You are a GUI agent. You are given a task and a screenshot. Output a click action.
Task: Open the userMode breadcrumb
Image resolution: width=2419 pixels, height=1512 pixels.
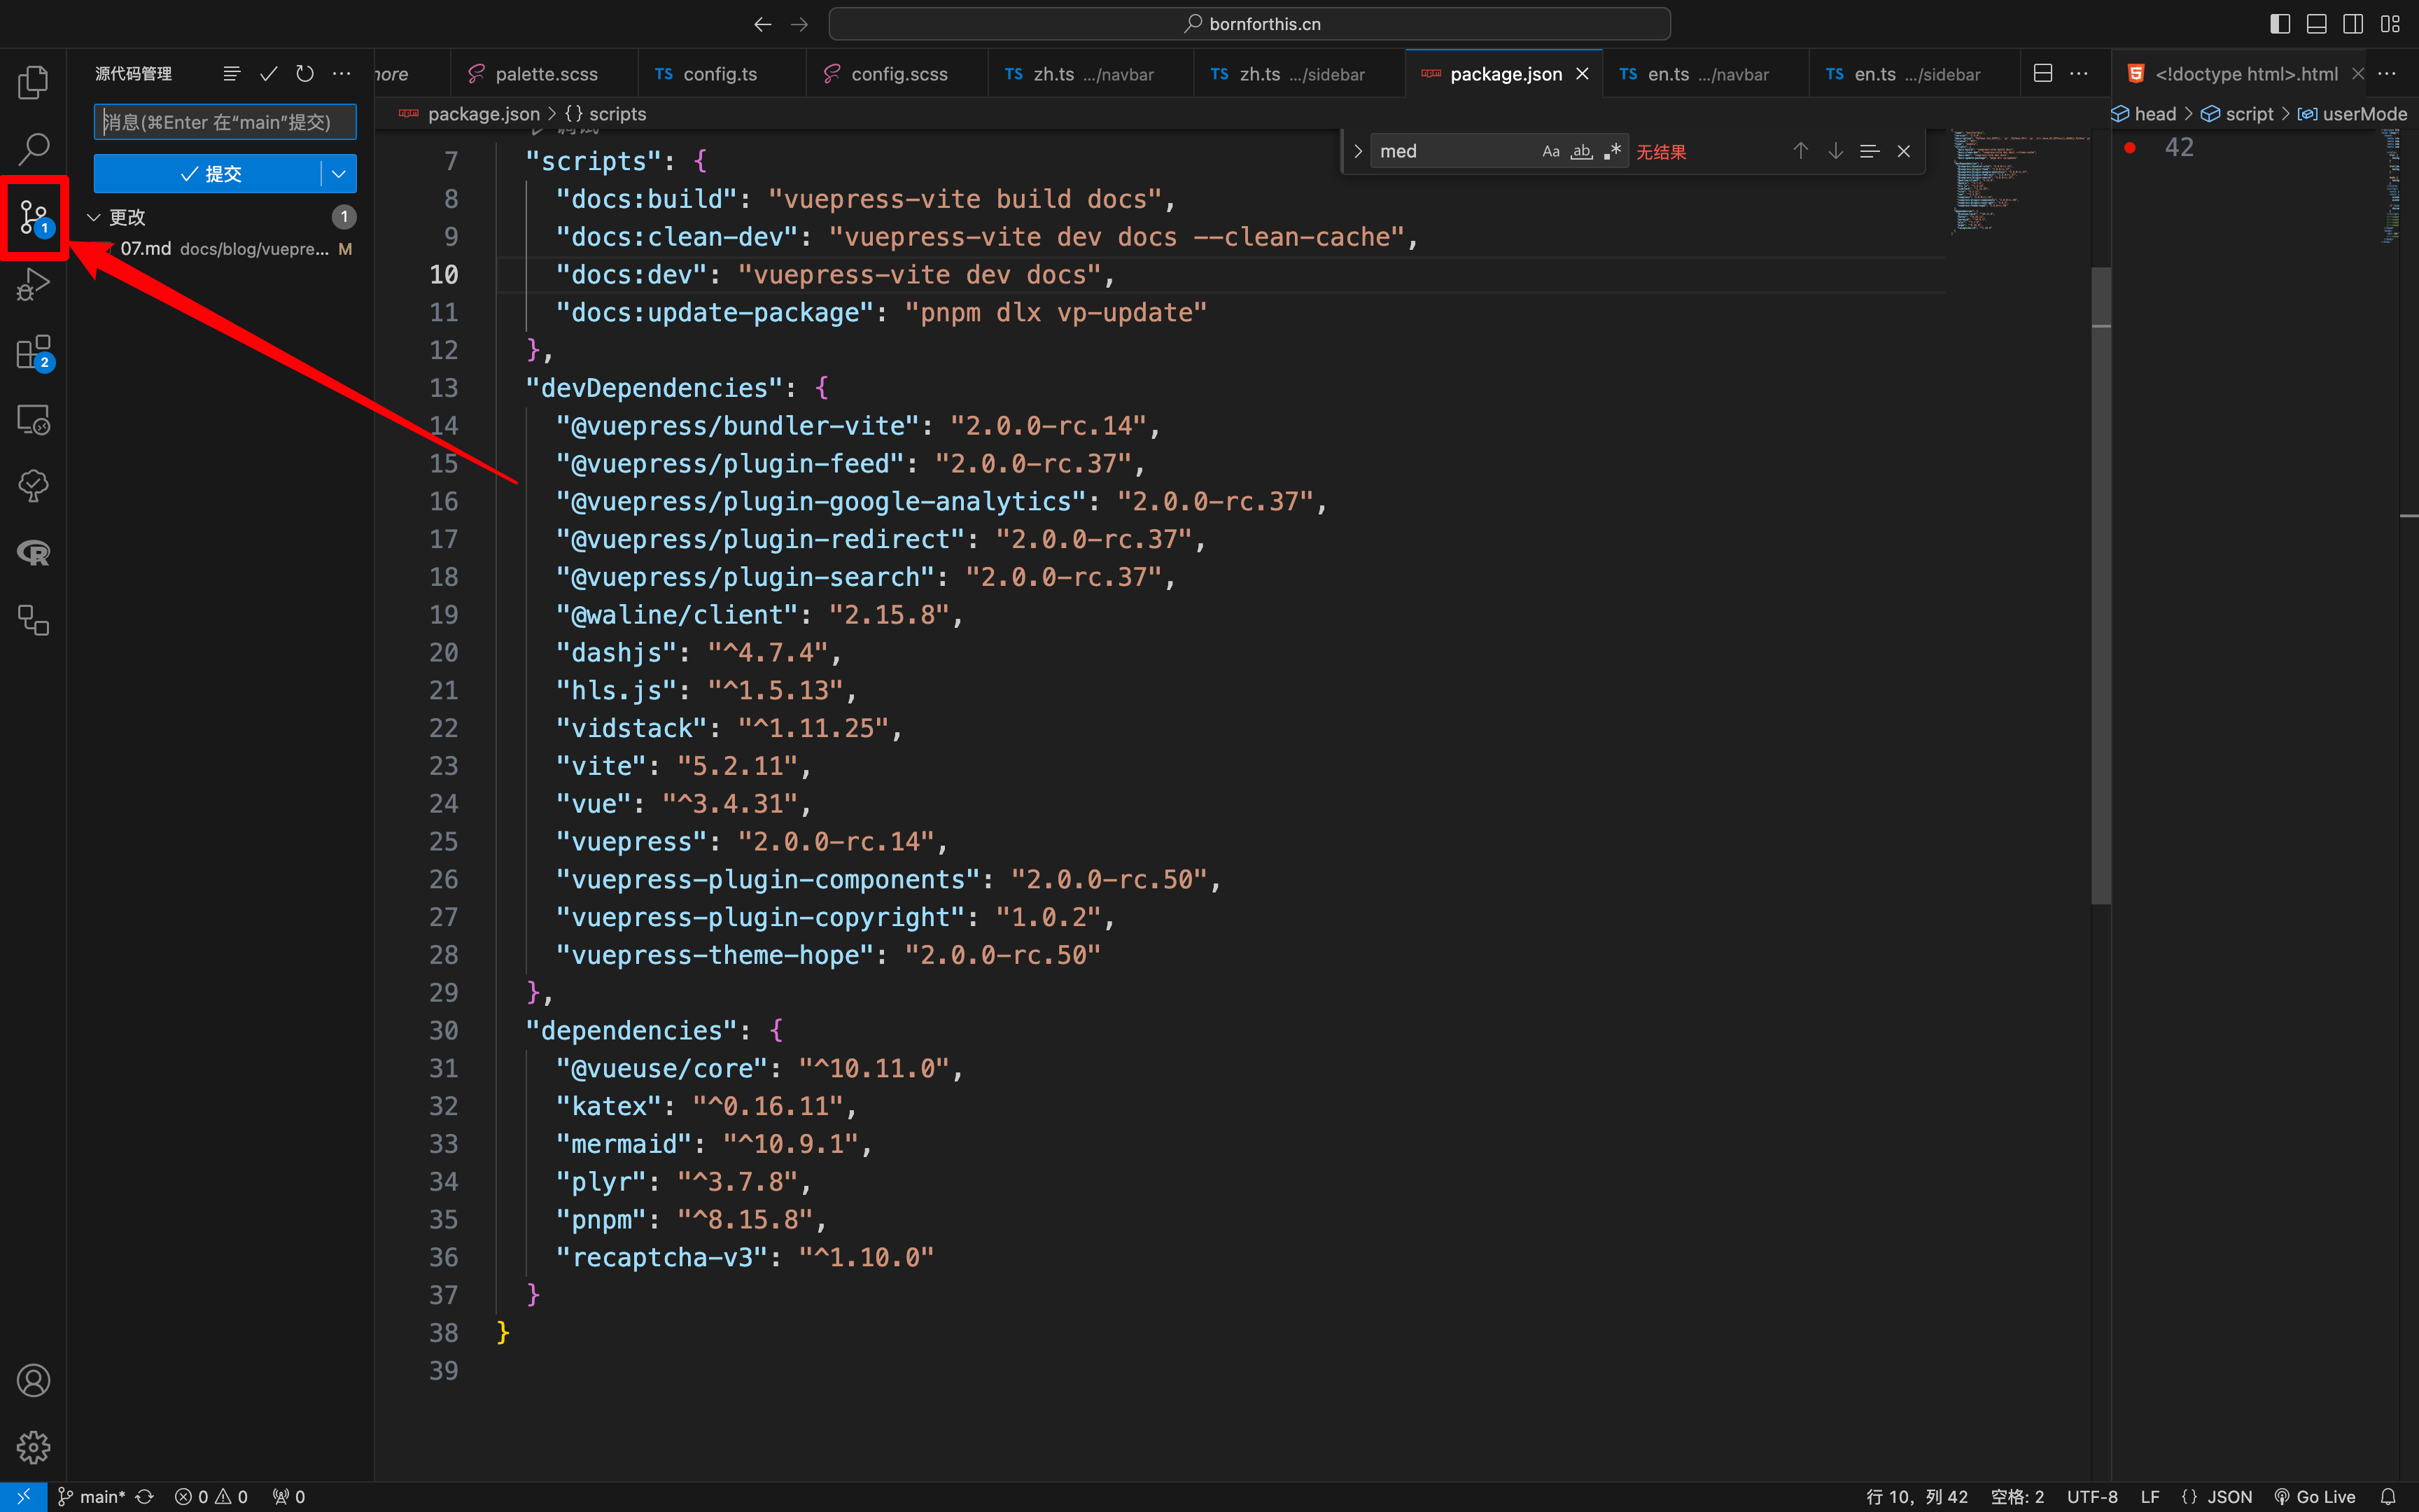tap(2353, 114)
